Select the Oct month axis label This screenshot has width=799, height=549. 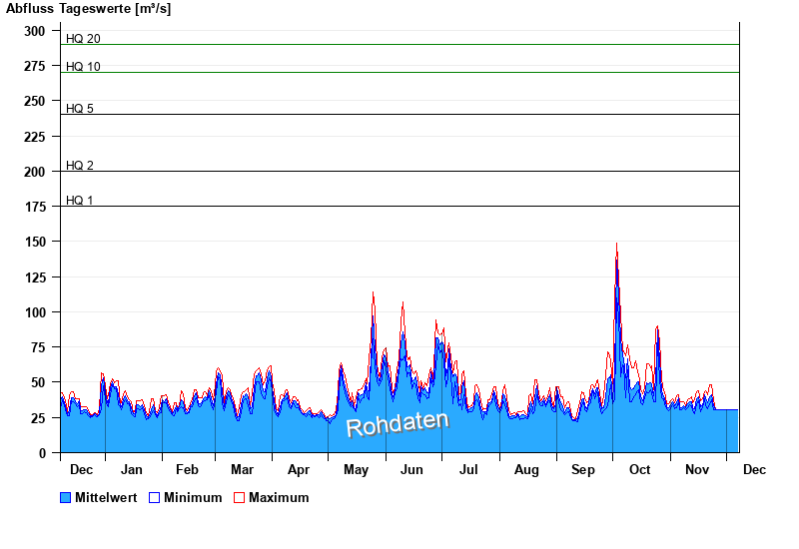click(639, 469)
